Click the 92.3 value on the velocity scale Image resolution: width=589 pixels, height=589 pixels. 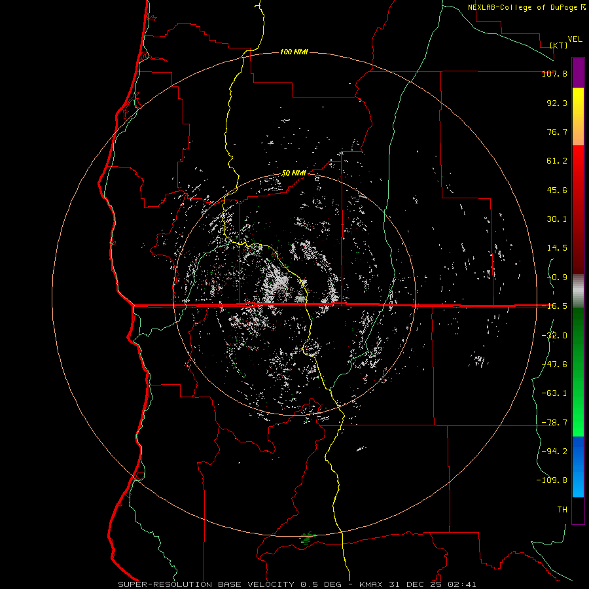557,103
